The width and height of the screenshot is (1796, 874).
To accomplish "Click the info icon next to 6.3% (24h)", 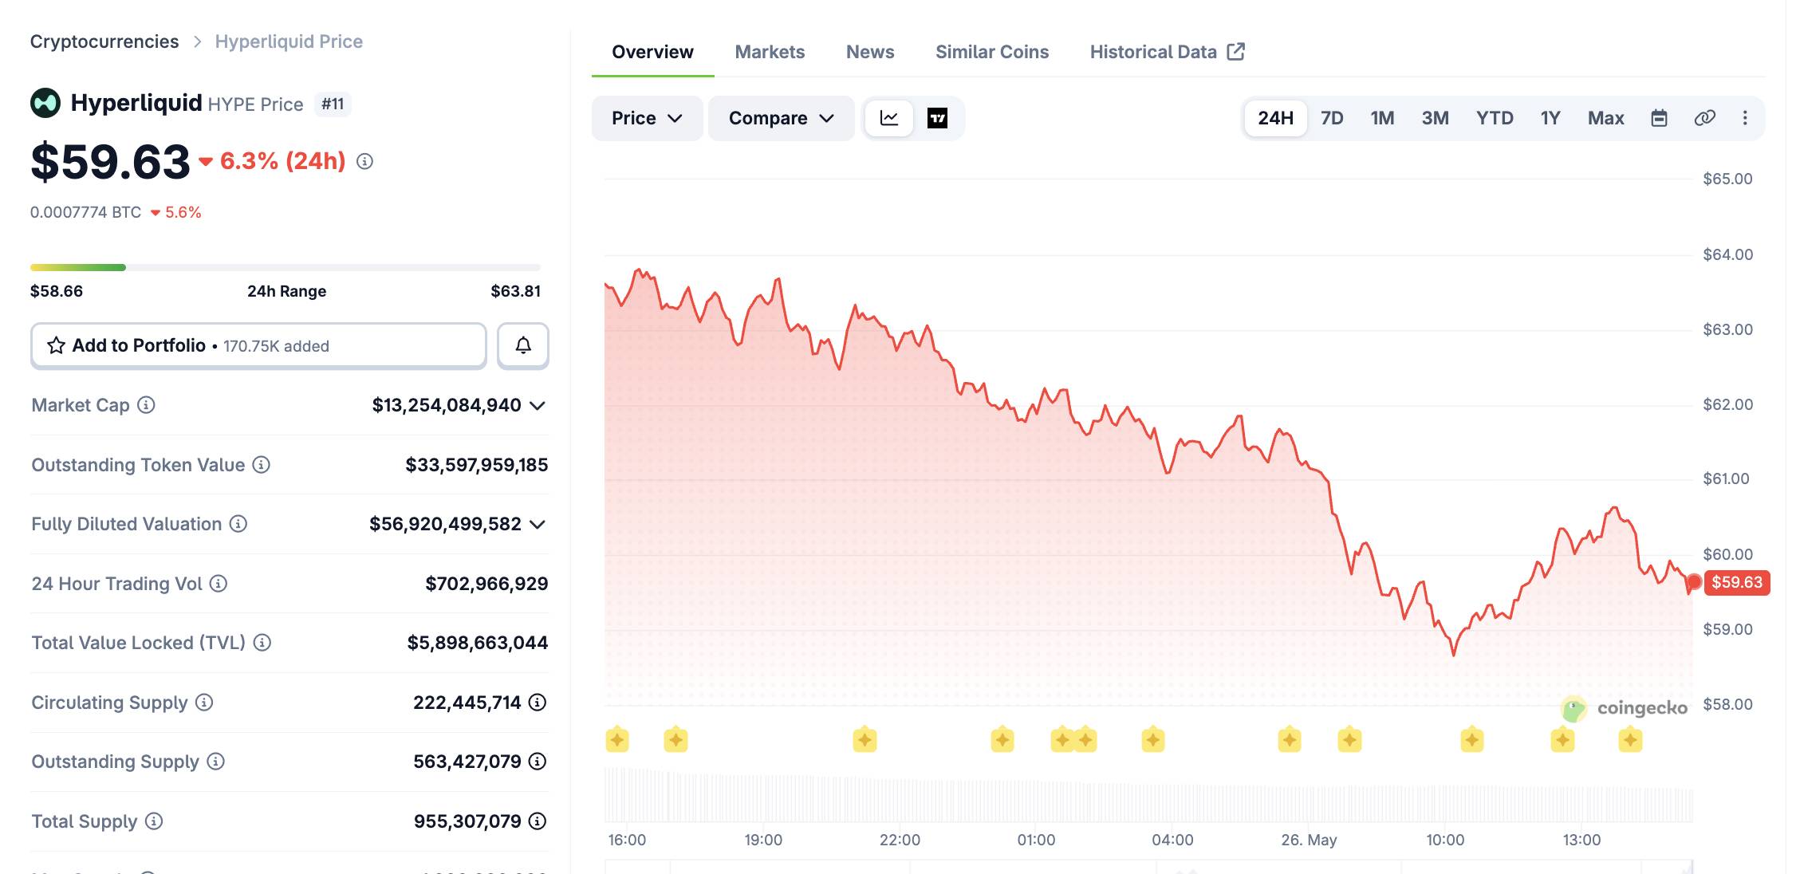I will pyautogui.click(x=364, y=161).
